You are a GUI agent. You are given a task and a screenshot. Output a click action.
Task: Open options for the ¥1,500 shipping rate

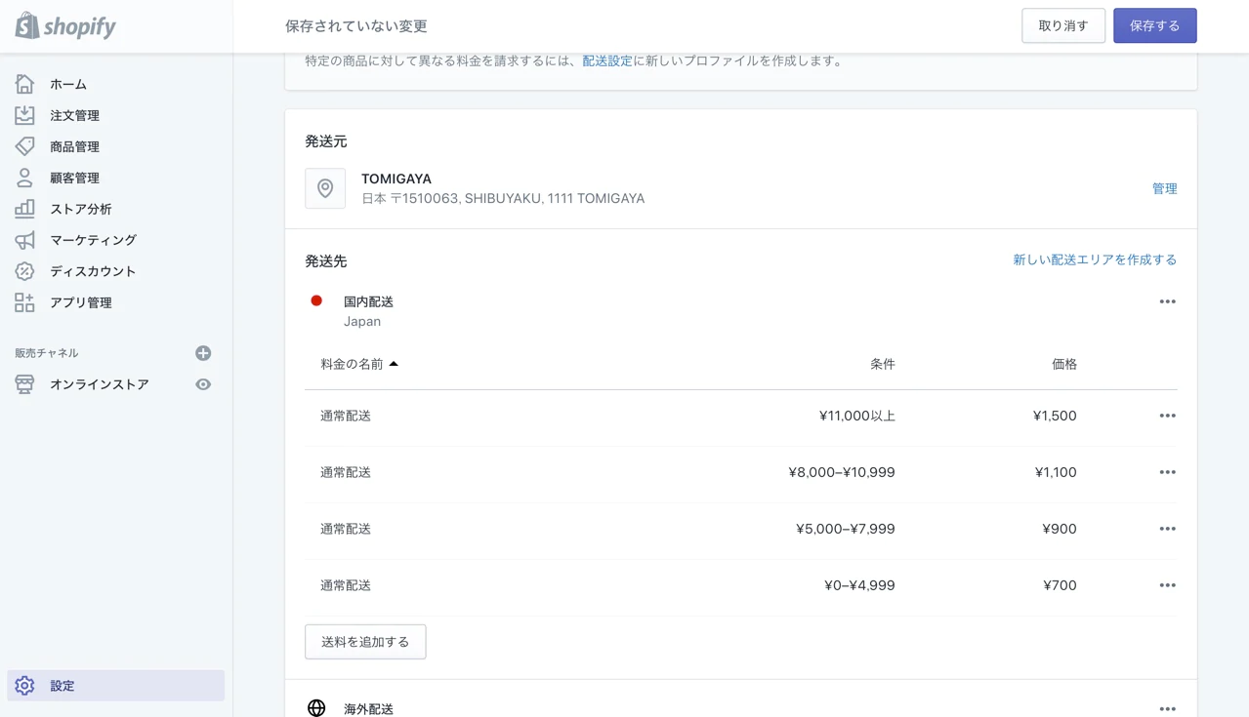[x=1167, y=416]
